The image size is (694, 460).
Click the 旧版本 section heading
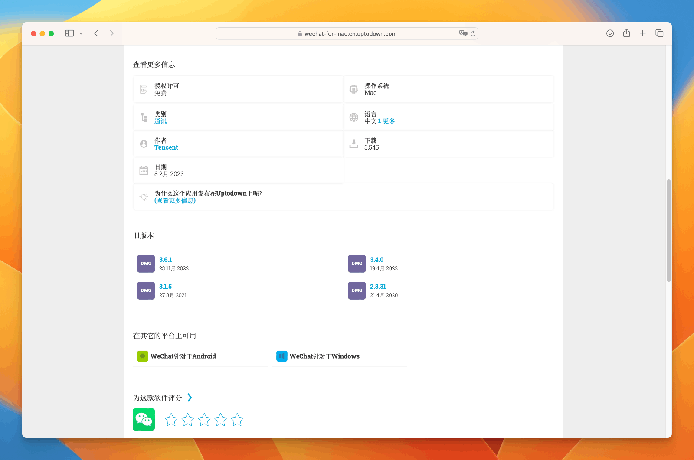(143, 236)
